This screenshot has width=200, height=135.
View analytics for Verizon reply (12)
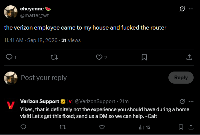[x=145, y=127]
